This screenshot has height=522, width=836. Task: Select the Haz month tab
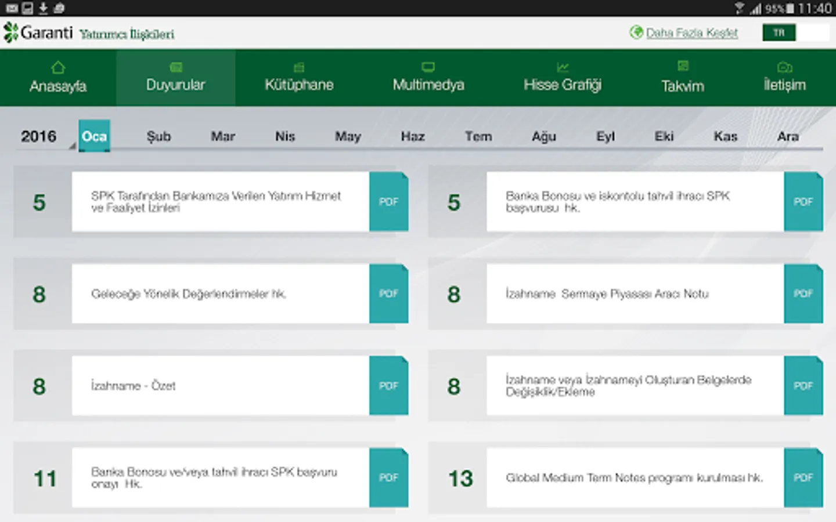413,136
